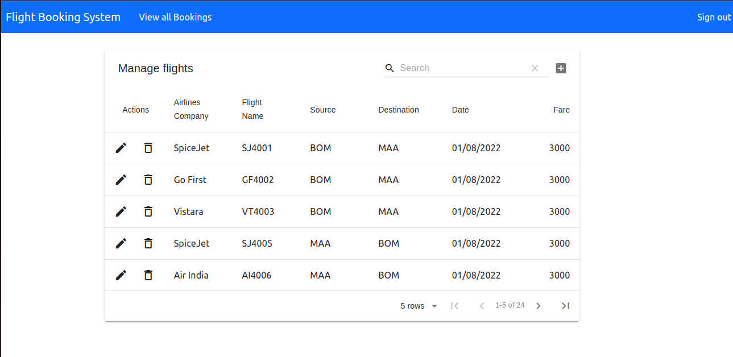The height and width of the screenshot is (357, 733).
Task: Select flight name VT4003
Action: pos(258,211)
